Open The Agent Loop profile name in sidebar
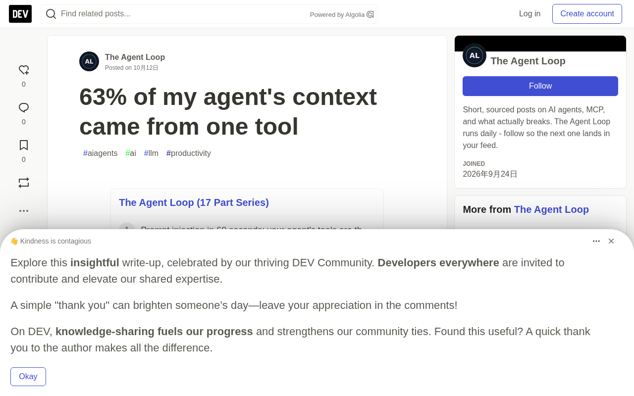 click(528, 61)
